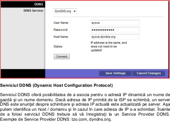Click the DDNS Service label
Image resolution: width=170 pixels, height=122 pixels.
pos(33,11)
